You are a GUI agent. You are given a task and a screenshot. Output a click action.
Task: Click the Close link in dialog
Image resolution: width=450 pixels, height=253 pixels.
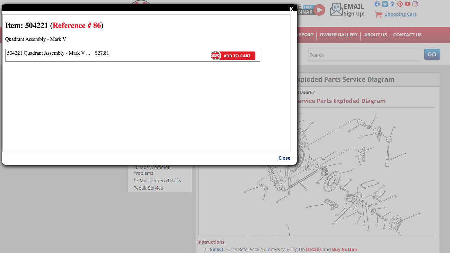point(284,158)
